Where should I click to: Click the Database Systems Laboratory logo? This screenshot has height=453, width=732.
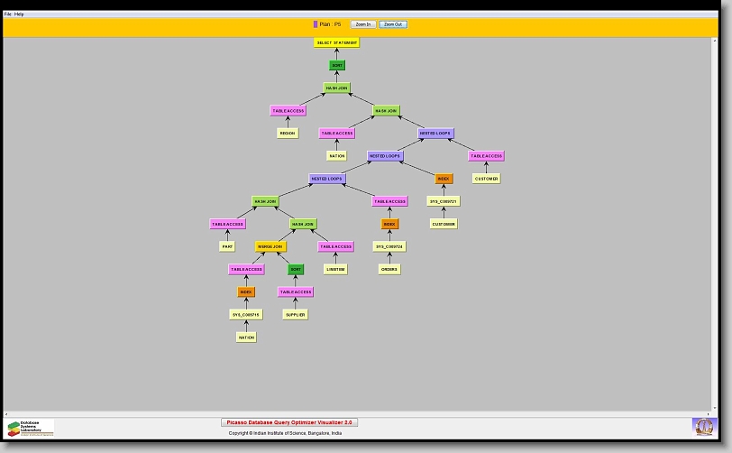[x=31, y=427]
